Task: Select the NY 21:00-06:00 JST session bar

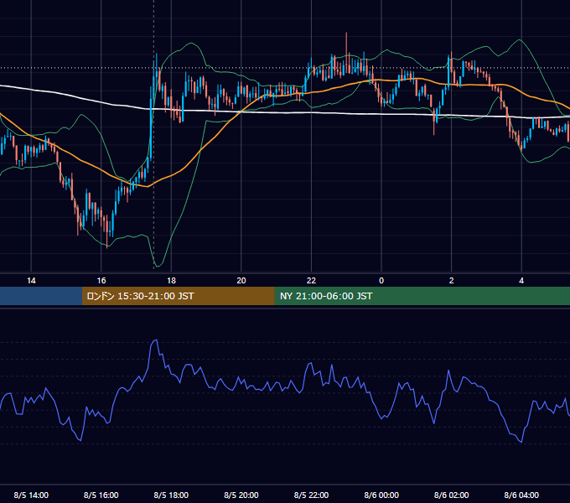Action: [422, 296]
